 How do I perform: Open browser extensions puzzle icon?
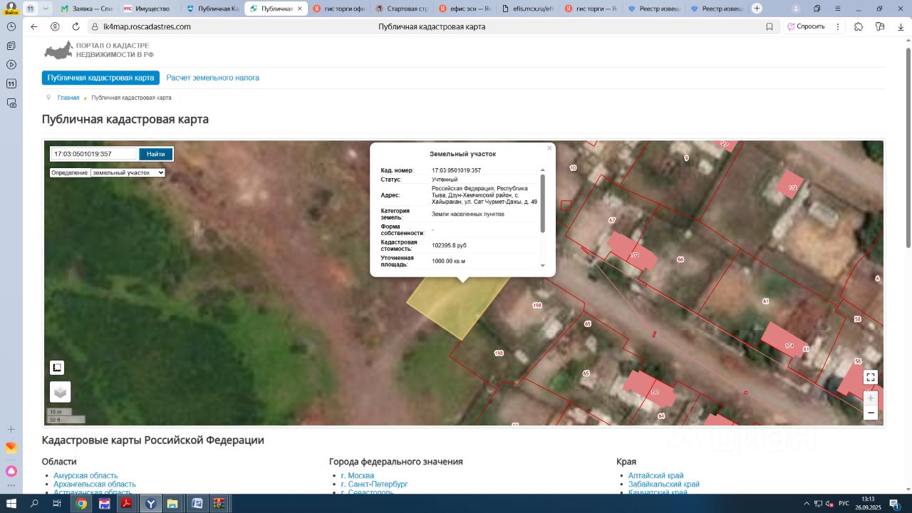point(859,26)
